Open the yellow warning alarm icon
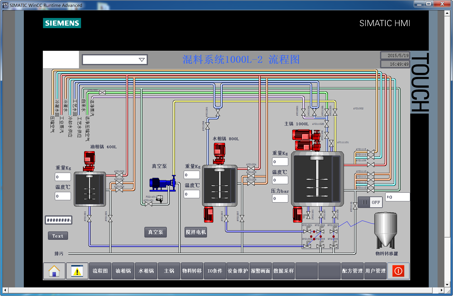The width and height of the screenshot is (453, 296). click(x=77, y=271)
